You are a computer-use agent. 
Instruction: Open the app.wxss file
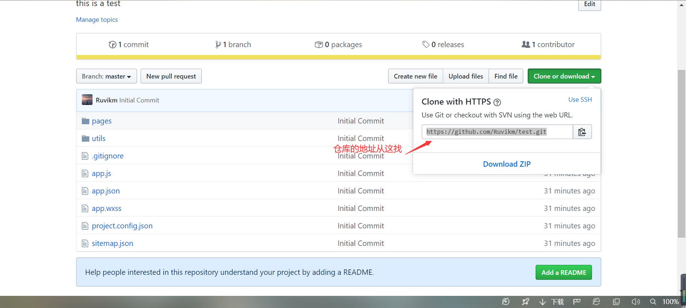click(106, 208)
